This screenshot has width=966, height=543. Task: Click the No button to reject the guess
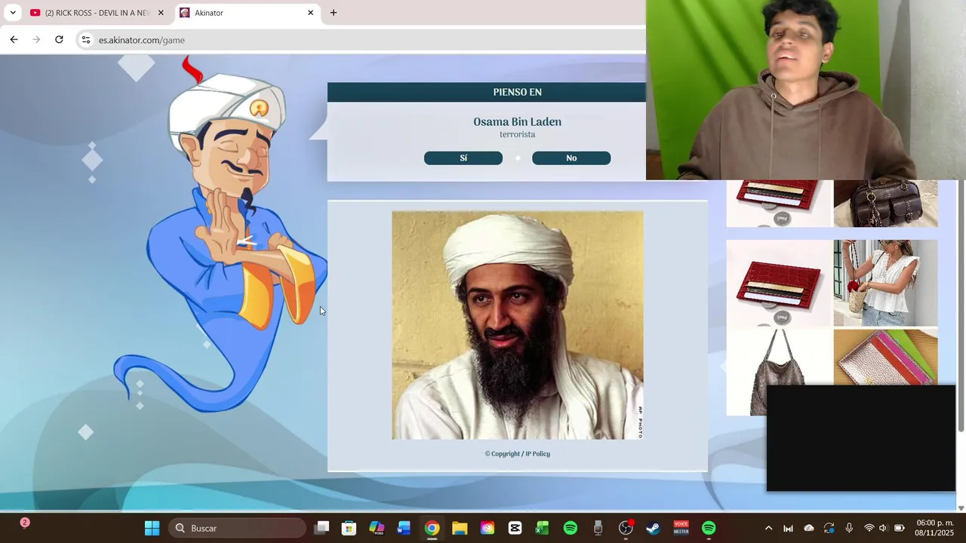[x=571, y=158]
